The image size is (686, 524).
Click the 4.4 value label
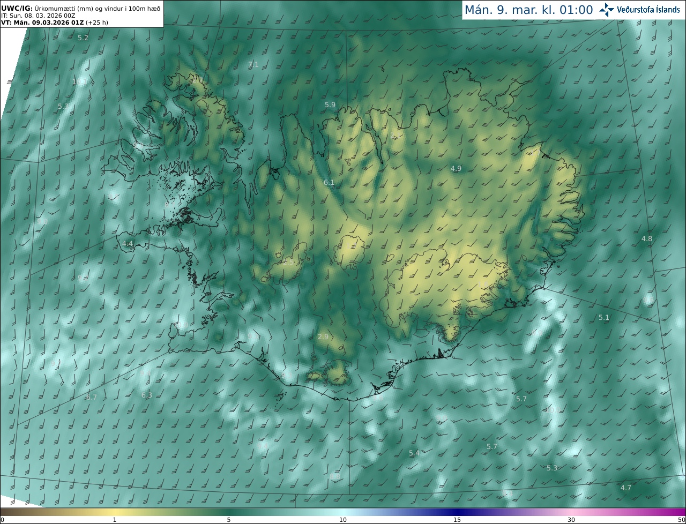tap(128, 244)
